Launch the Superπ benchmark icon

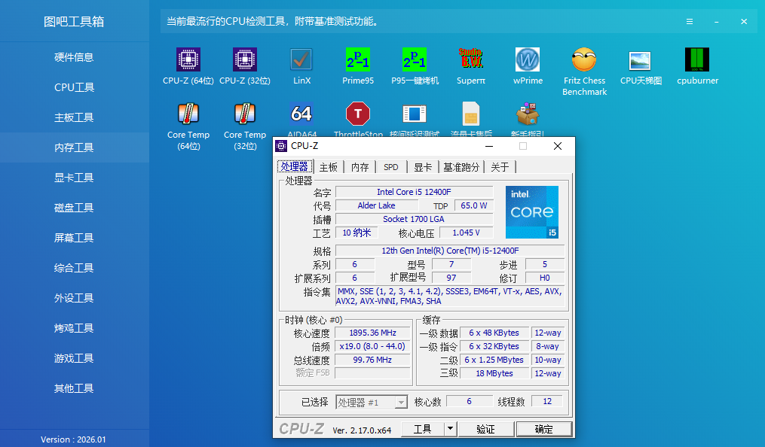(x=471, y=60)
